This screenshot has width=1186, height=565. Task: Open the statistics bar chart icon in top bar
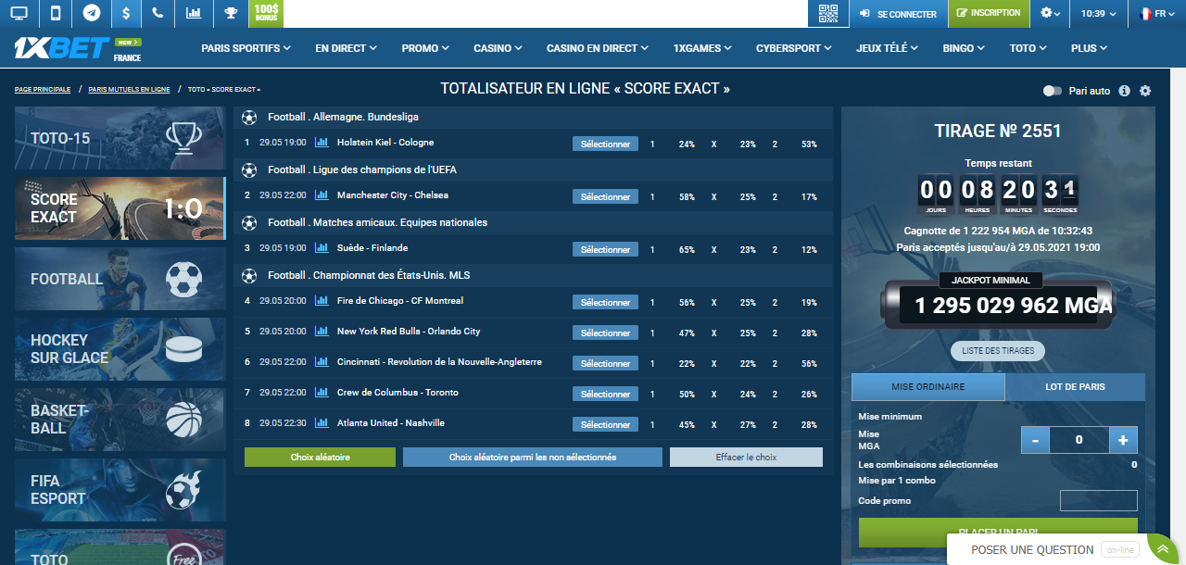[x=194, y=13]
